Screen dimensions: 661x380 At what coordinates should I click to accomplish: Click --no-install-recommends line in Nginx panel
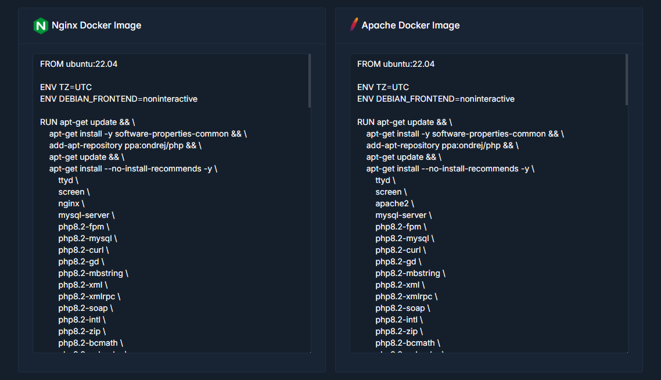[133, 169]
